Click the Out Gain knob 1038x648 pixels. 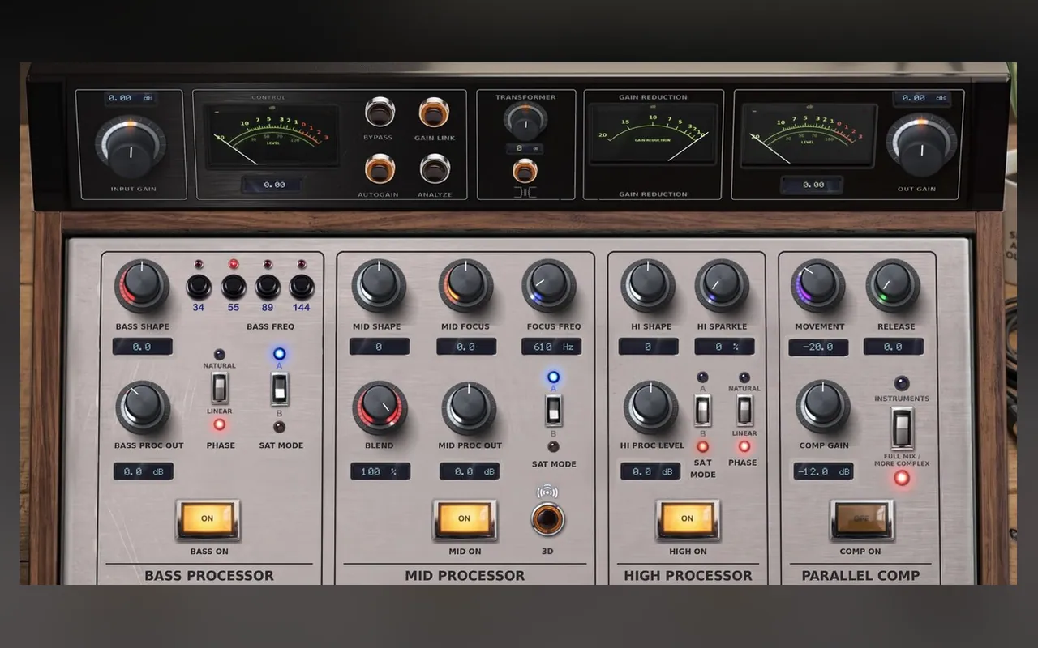tap(921, 146)
